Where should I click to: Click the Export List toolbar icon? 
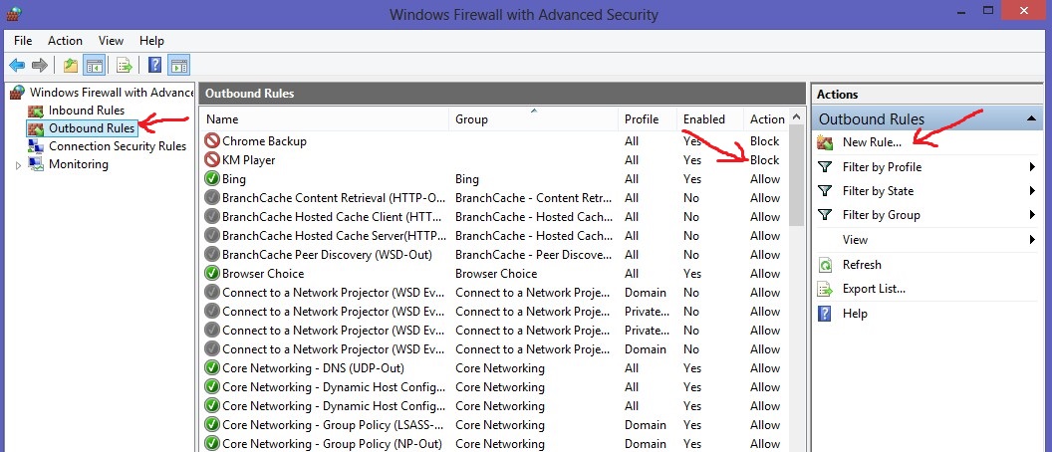(125, 66)
